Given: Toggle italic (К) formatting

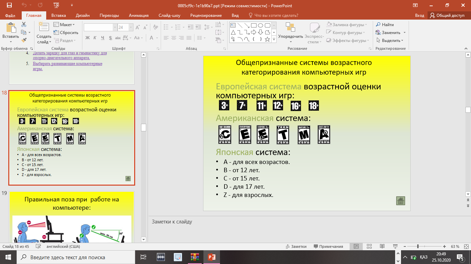Looking at the screenshot, I should tap(95, 38).
